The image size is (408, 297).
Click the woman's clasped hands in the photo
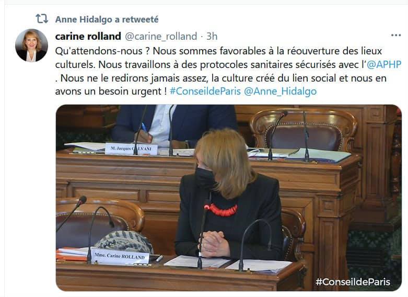point(213,243)
